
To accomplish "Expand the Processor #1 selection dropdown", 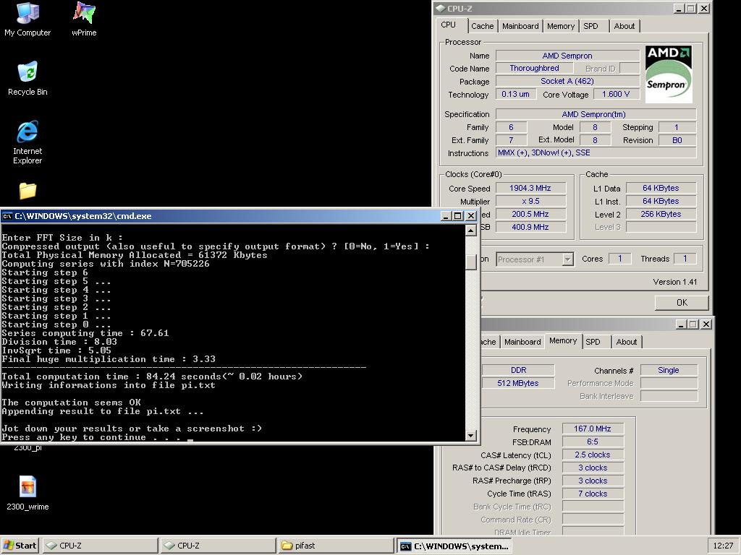I will (x=568, y=259).
